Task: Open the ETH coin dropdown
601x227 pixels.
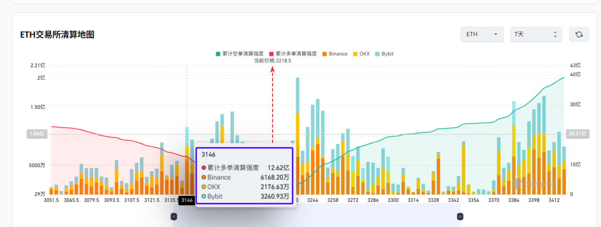Action: coord(482,34)
